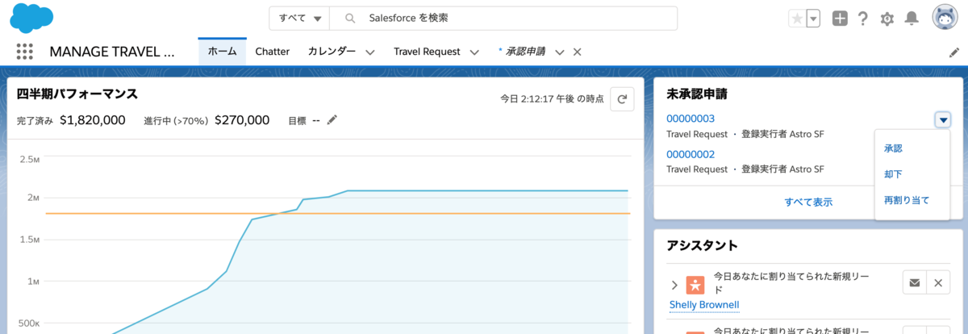Click the Salesforce cloud logo

pos(32,18)
